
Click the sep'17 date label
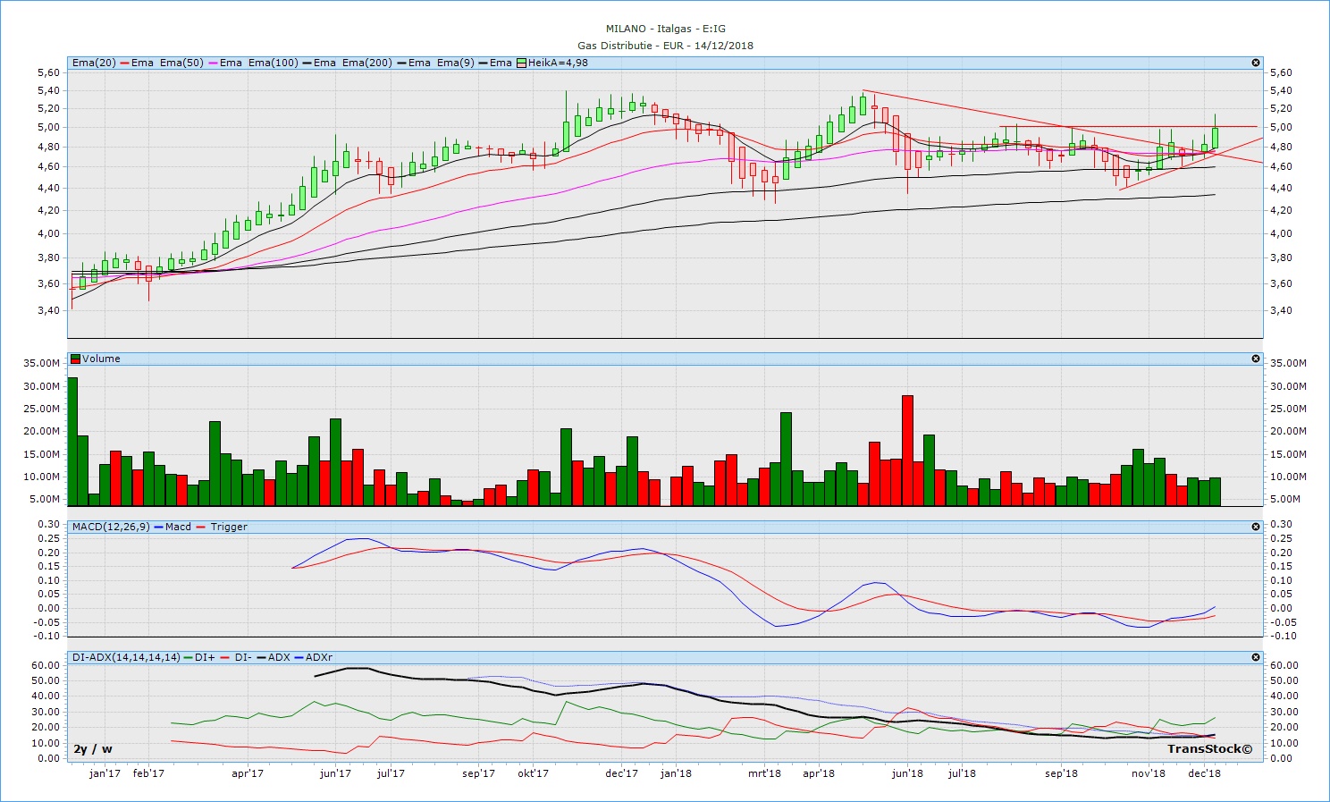(x=479, y=773)
